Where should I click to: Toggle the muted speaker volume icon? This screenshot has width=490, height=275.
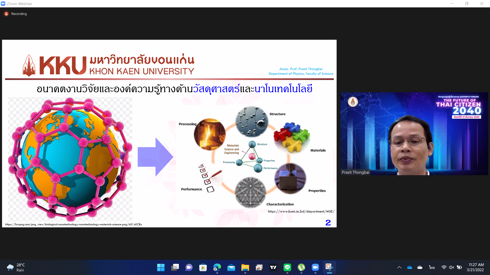[x=451, y=267]
